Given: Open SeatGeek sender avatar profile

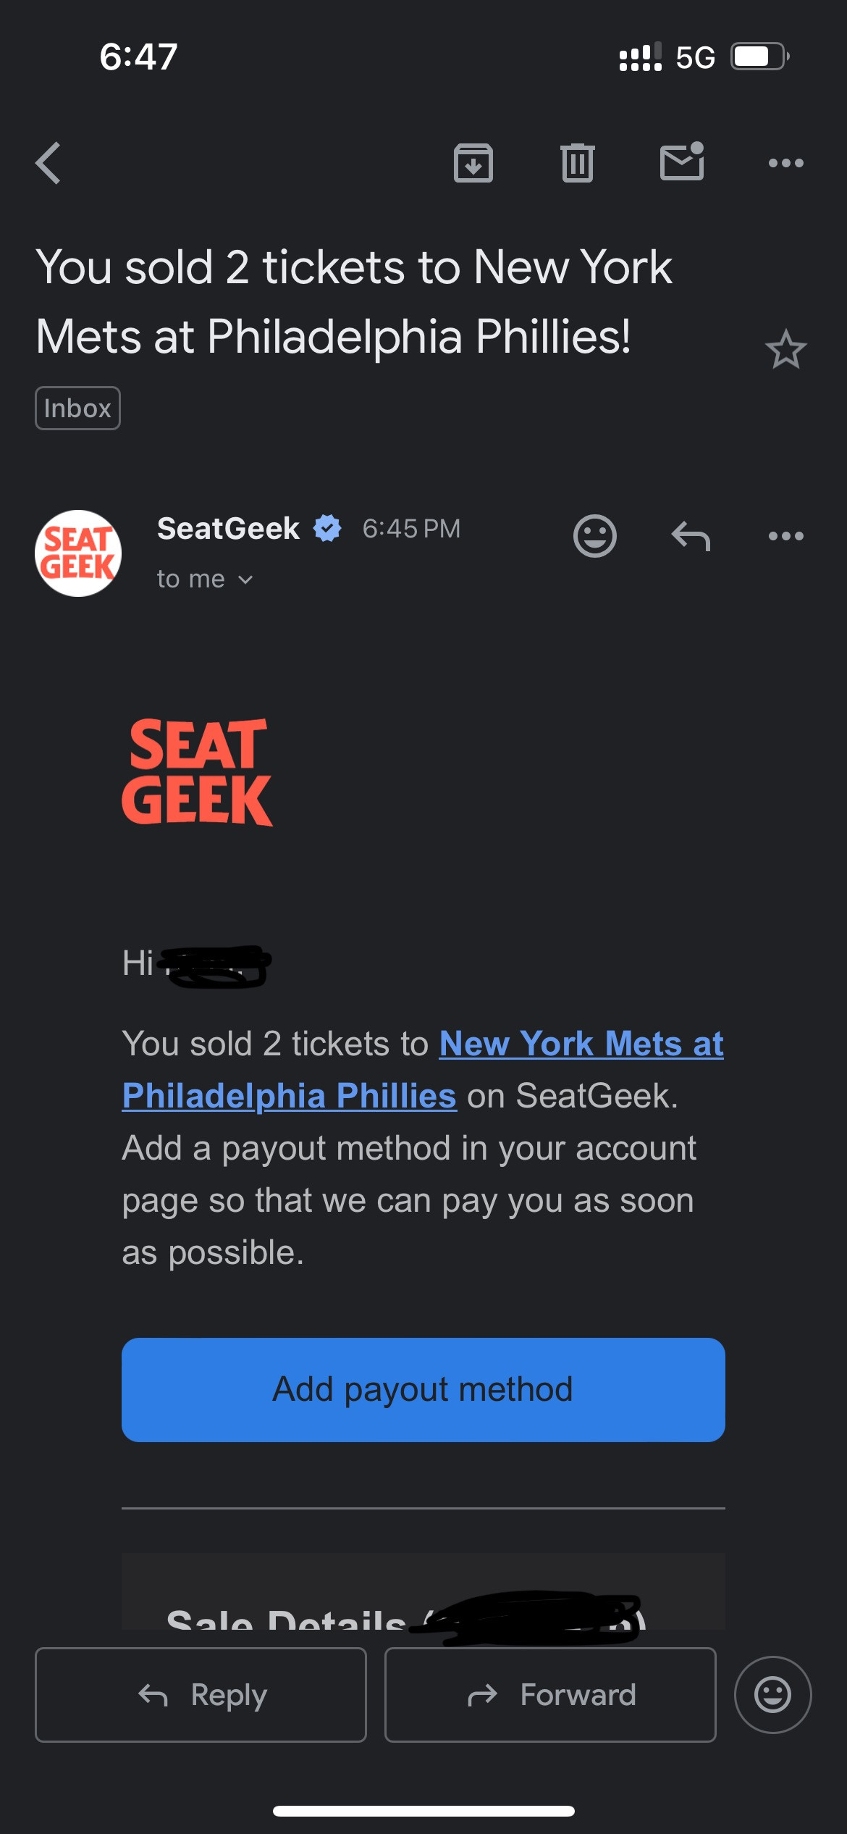Looking at the screenshot, I should tap(78, 553).
